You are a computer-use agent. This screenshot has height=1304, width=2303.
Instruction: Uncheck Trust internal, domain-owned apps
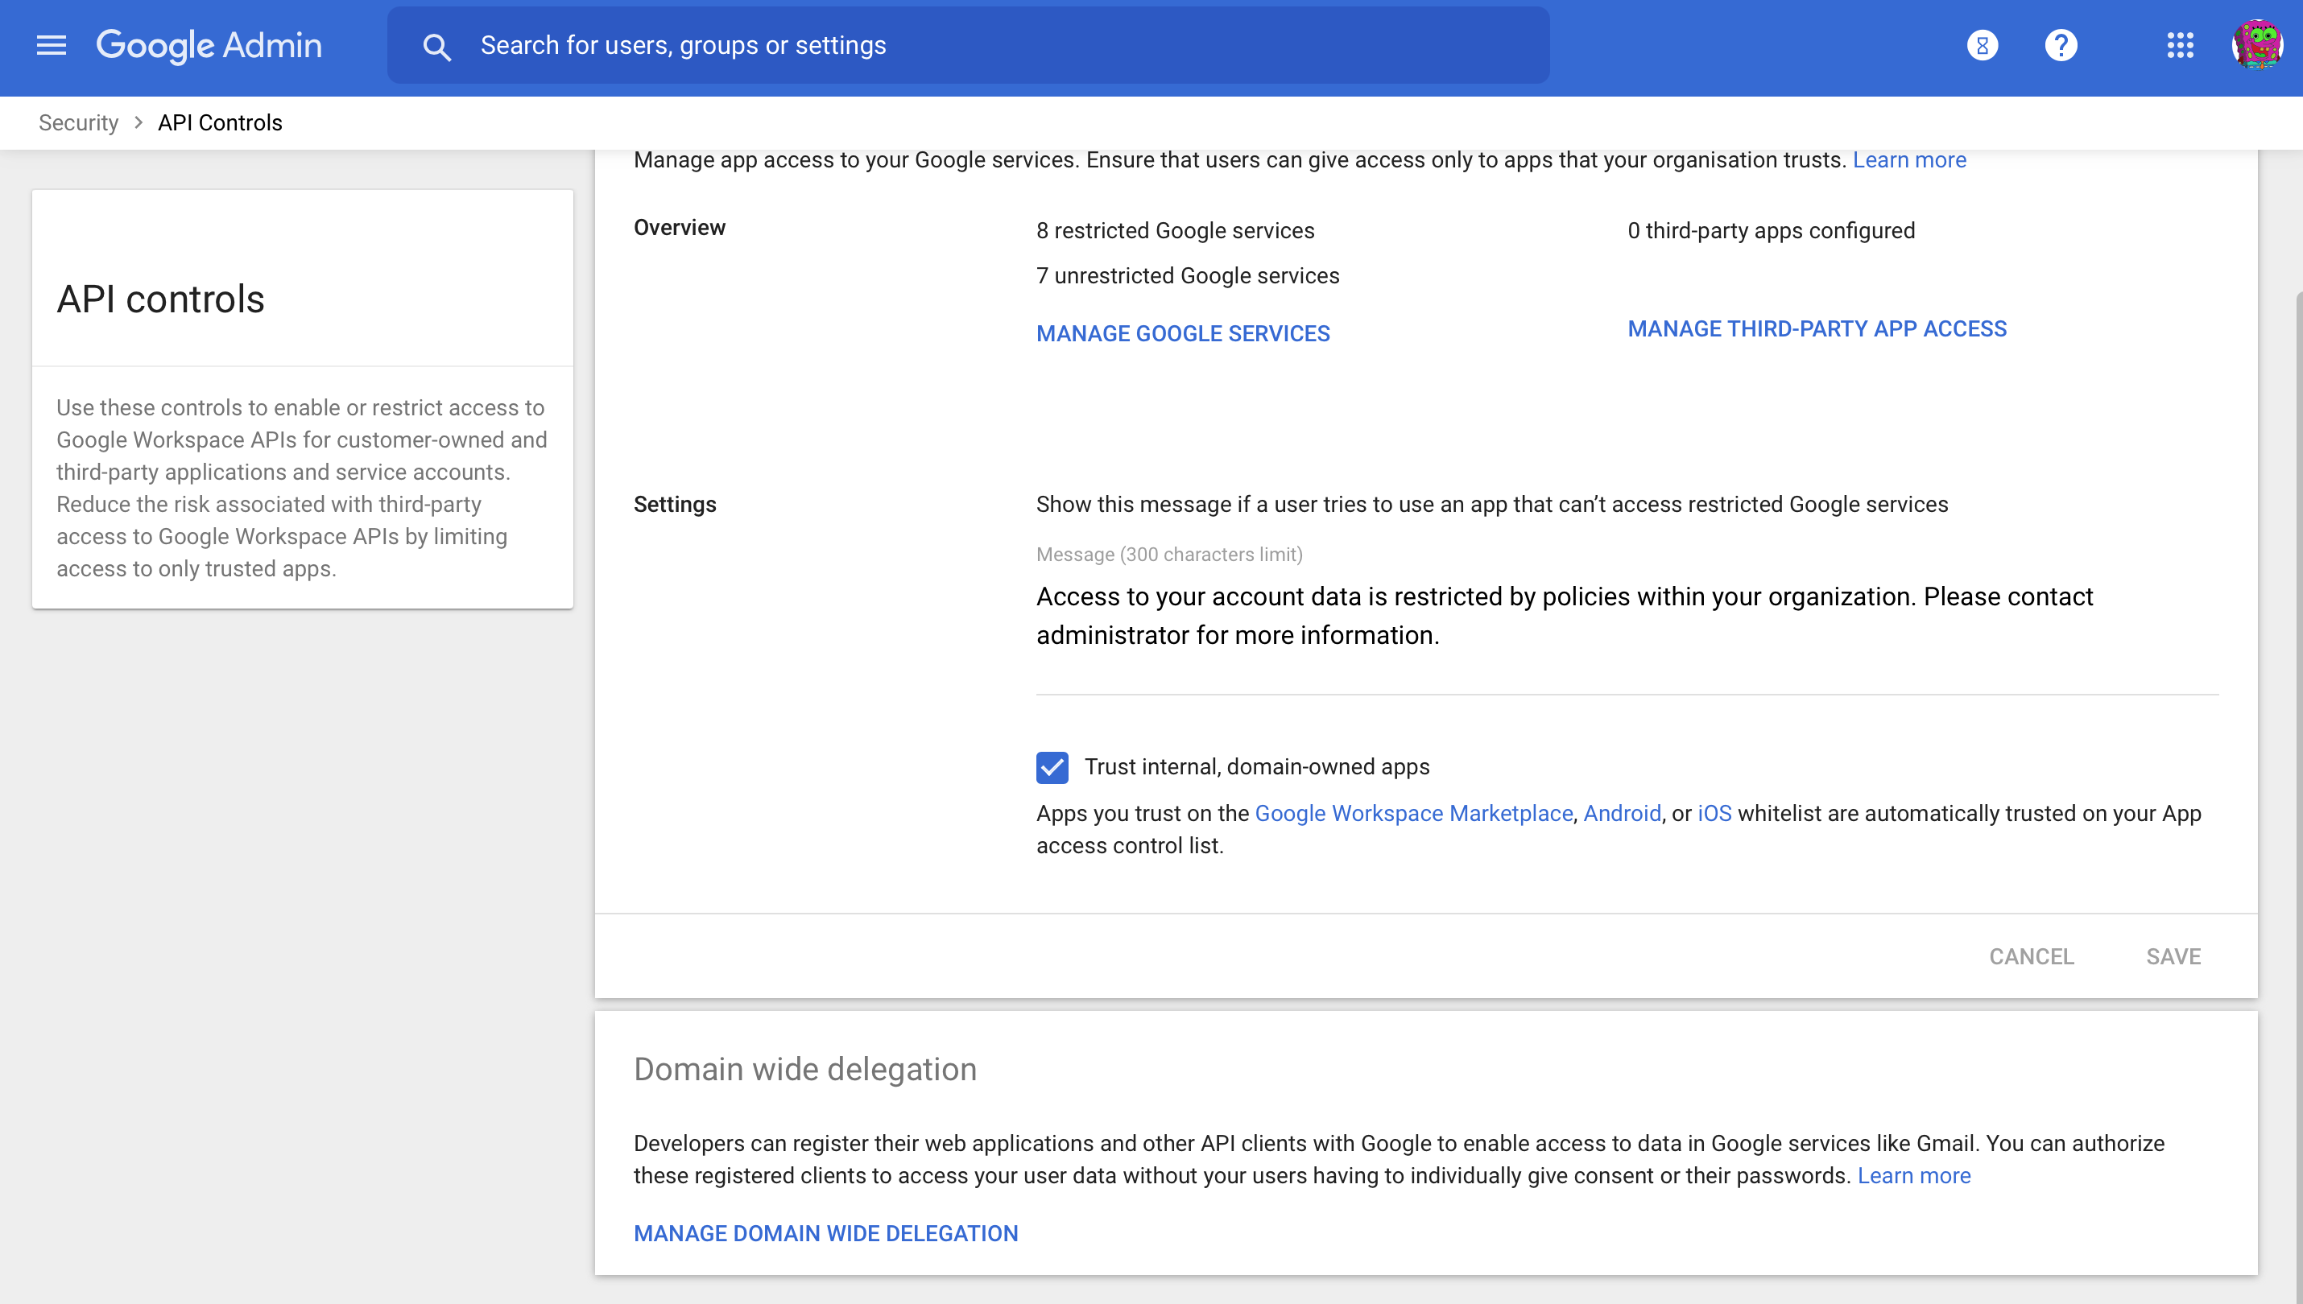(x=1052, y=768)
